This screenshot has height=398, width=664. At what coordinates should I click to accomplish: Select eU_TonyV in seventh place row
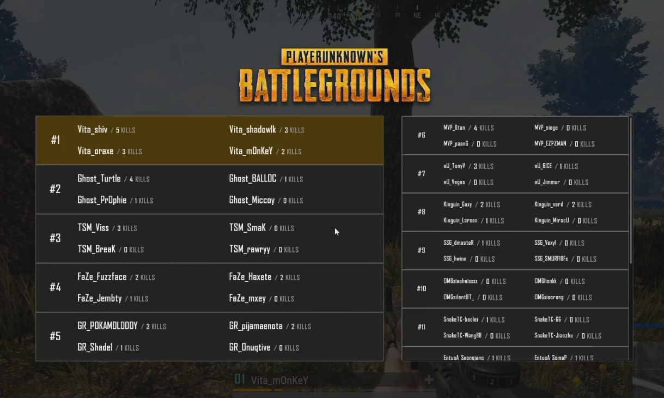[x=454, y=166]
